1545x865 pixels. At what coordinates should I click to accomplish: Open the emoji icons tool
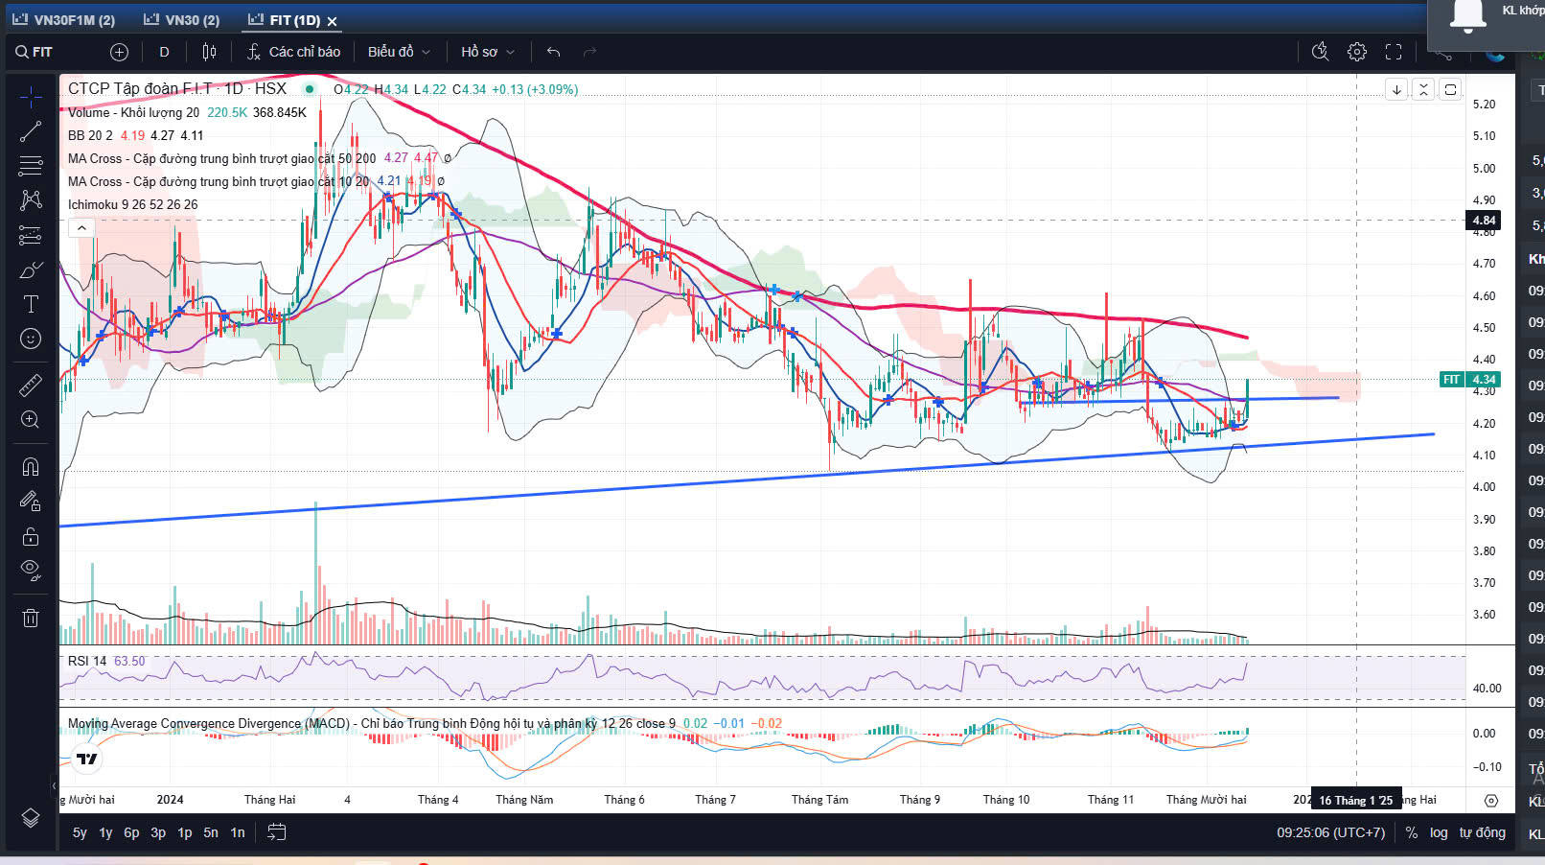click(x=31, y=339)
